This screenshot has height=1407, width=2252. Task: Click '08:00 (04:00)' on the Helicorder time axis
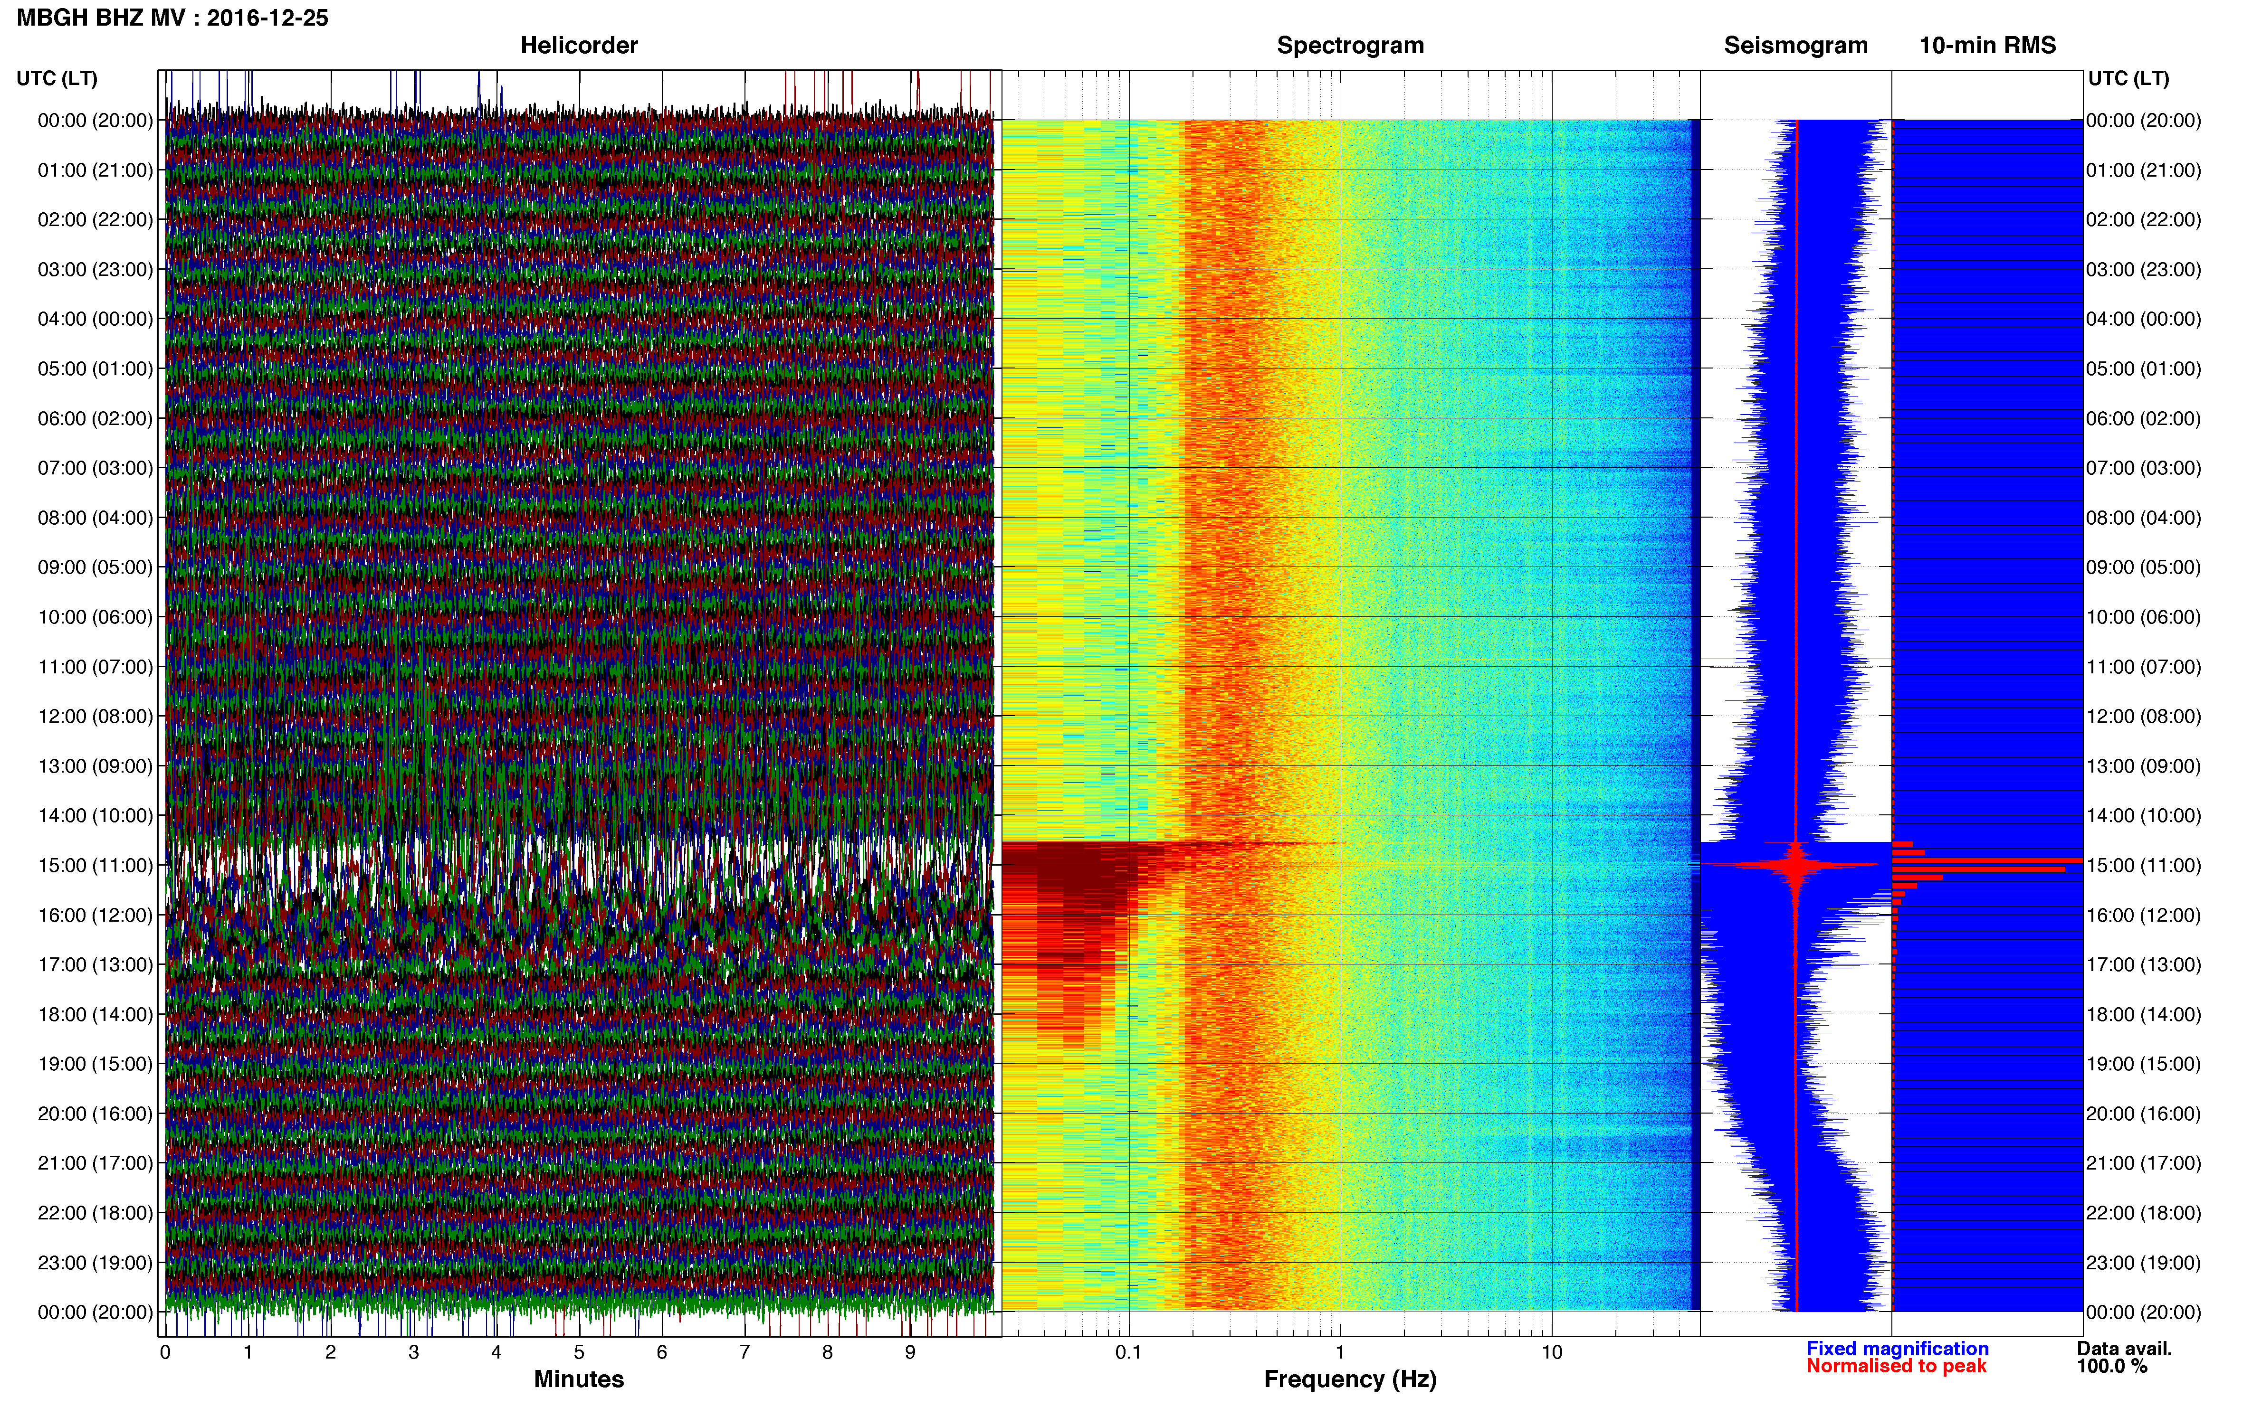click(95, 518)
